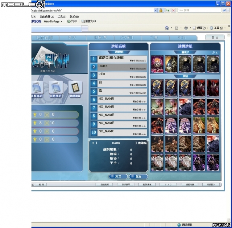
Task: Click the Live search magnifier button
Action: [224, 10]
